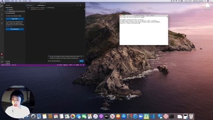213x120 pixels.
Task: Collapse the Open Editors section
Action: pos(15,8)
